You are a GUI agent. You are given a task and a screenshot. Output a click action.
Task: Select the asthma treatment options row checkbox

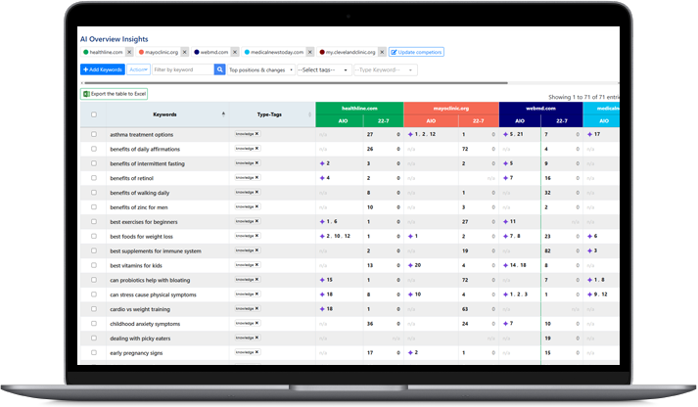[93, 134]
